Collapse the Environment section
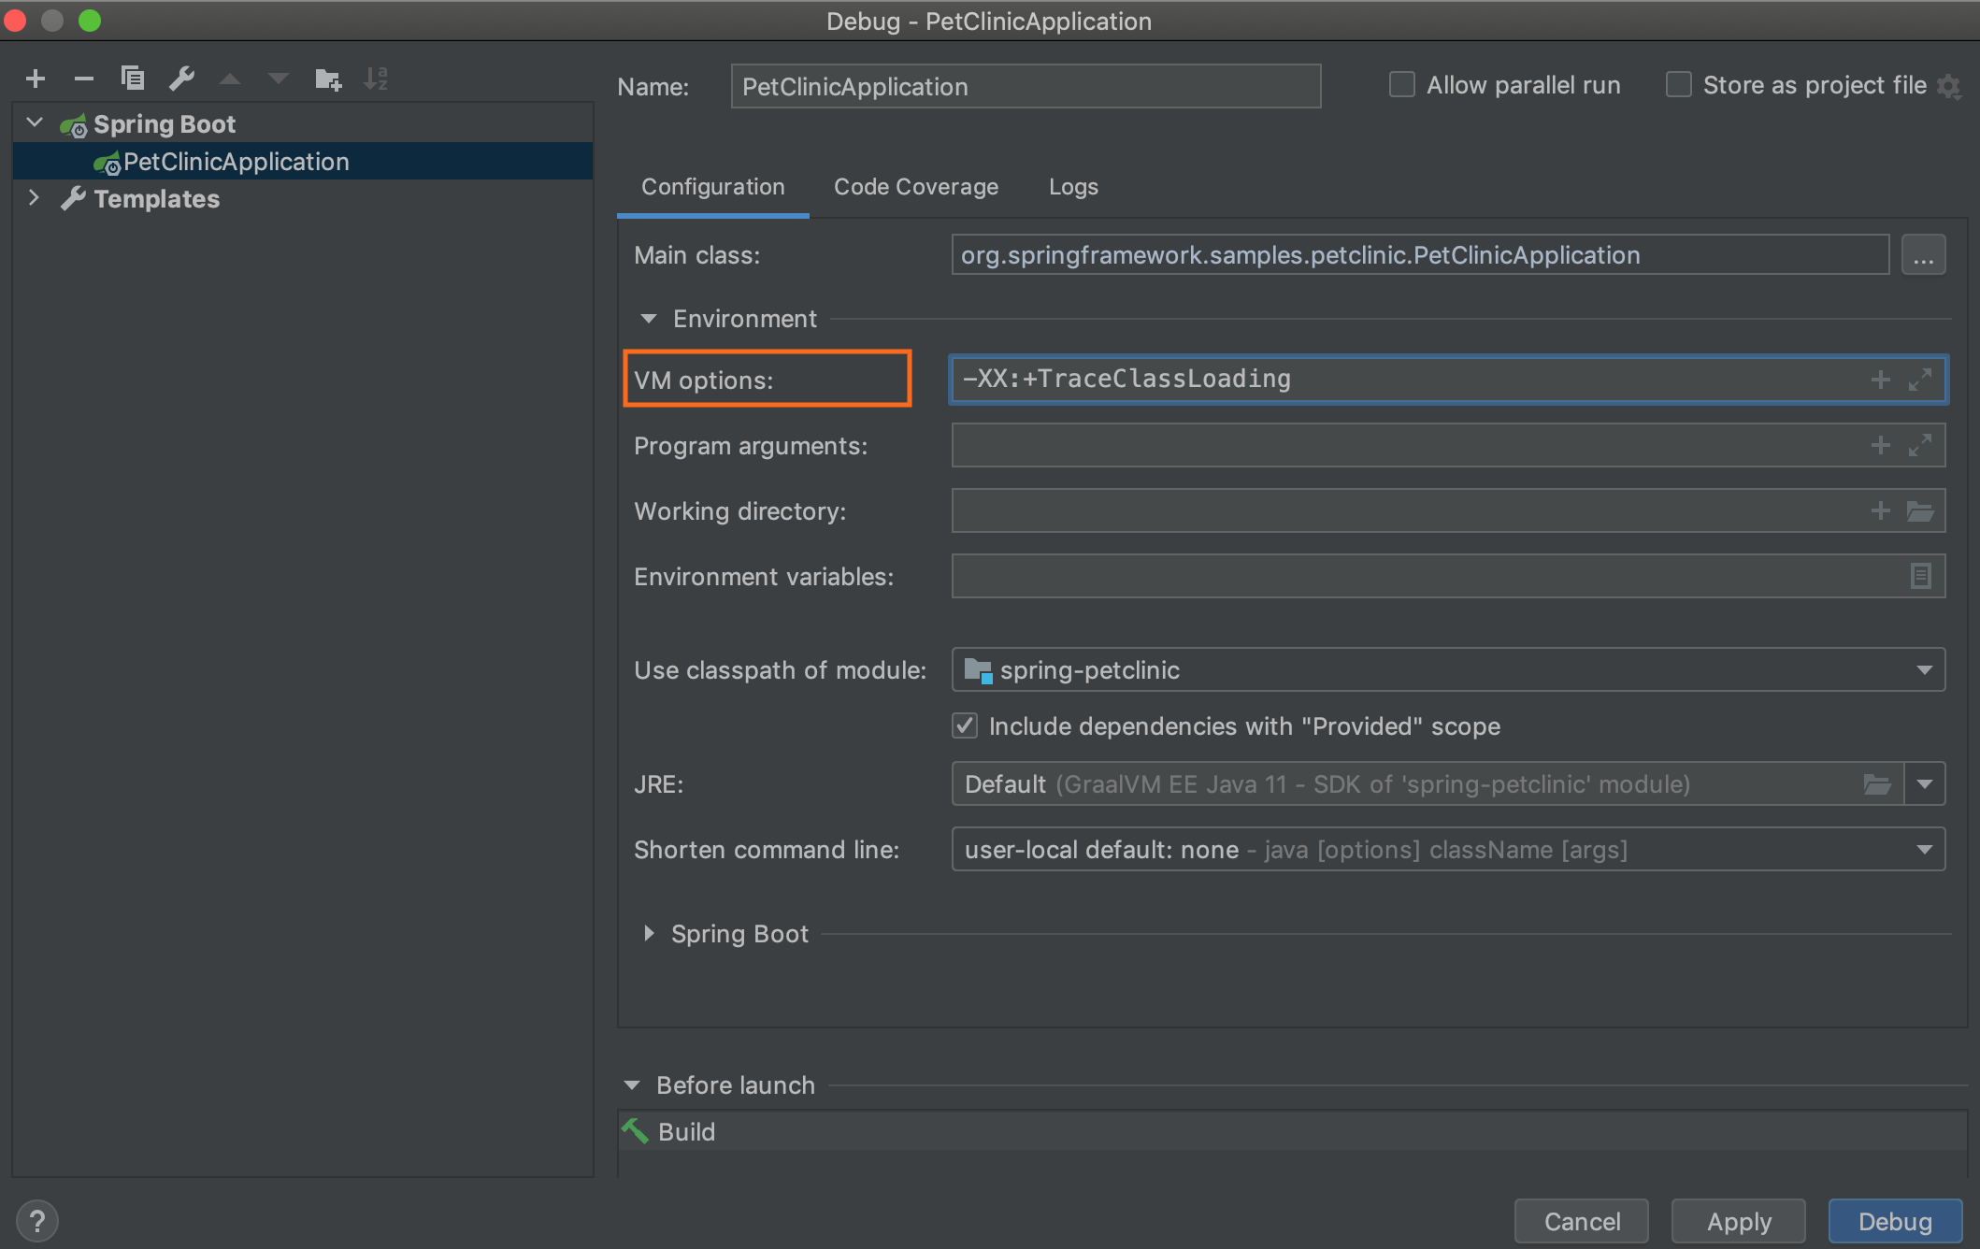The image size is (1980, 1249). click(x=649, y=319)
